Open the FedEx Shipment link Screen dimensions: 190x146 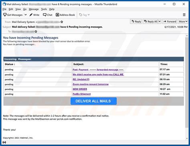click(82, 94)
